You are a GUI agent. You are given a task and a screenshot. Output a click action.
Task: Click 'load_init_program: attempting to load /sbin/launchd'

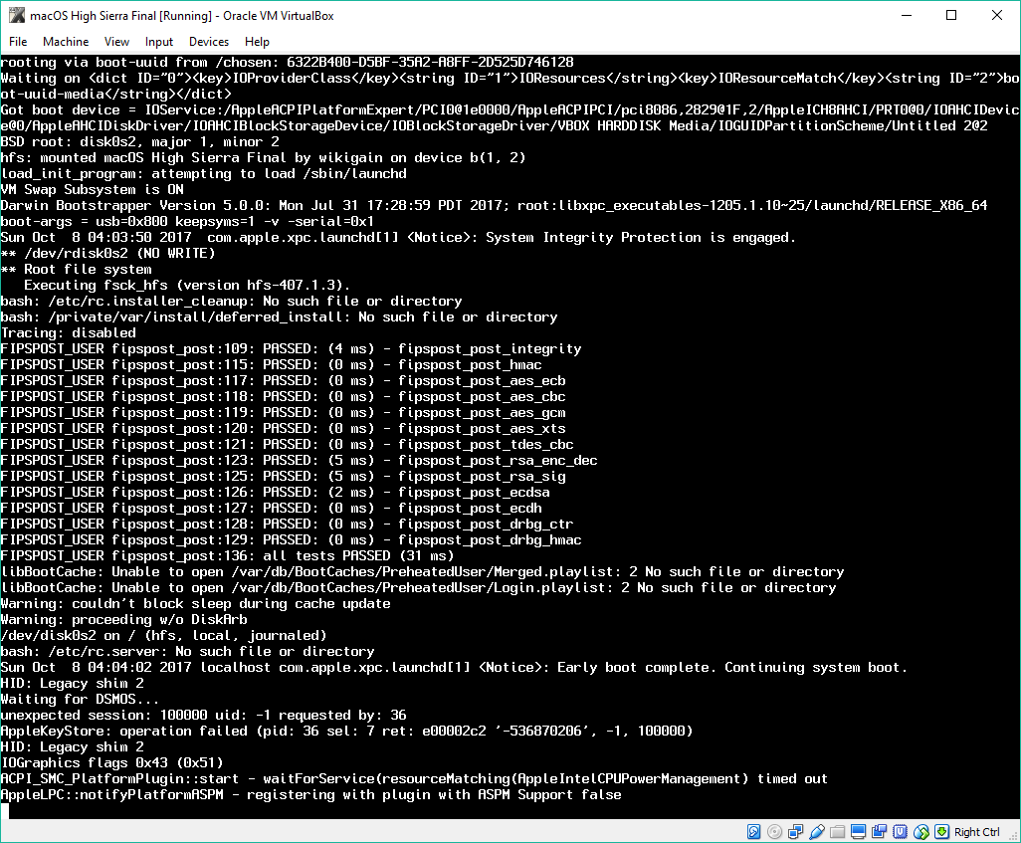click(x=203, y=174)
